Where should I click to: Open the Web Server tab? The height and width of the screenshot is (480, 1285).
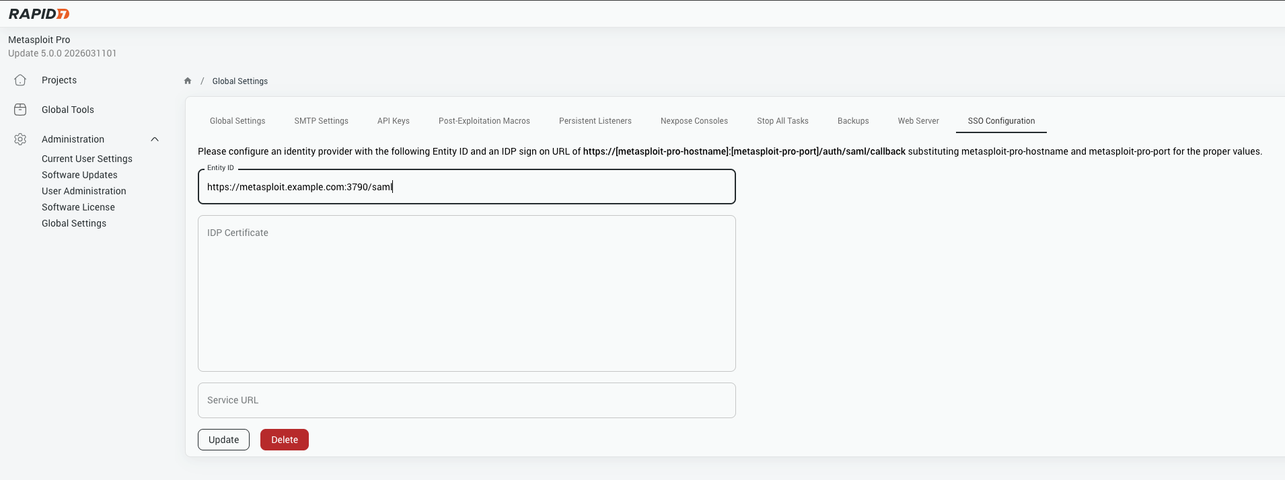point(918,121)
